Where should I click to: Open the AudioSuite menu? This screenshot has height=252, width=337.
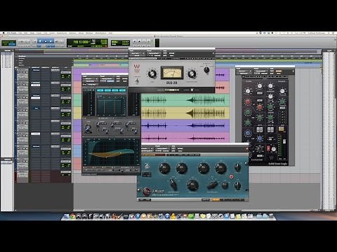pyautogui.click(x=62, y=33)
